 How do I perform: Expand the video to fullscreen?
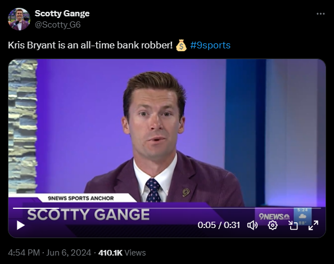[313, 225]
